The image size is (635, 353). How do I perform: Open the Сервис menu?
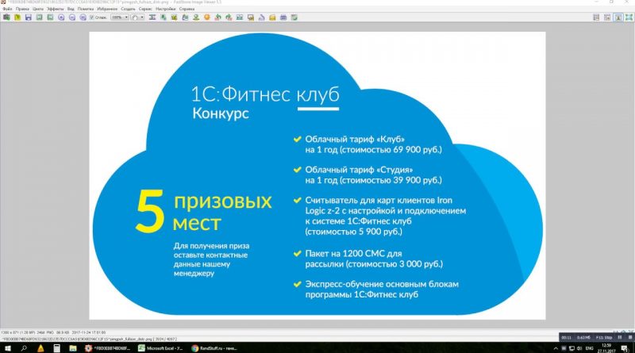pos(145,9)
